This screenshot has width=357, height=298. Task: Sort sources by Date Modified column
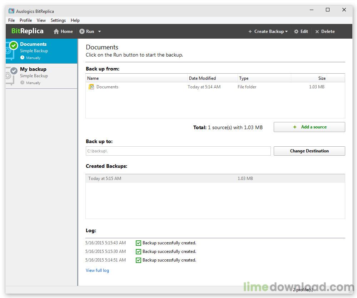pyautogui.click(x=202, y=78)
